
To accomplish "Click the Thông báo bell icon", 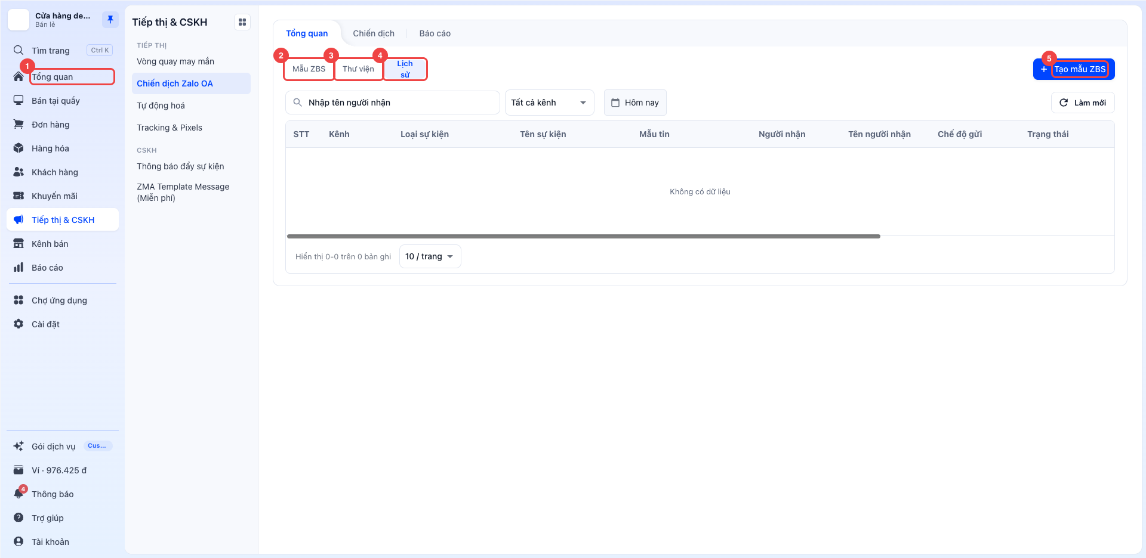I will coord(19,494).
